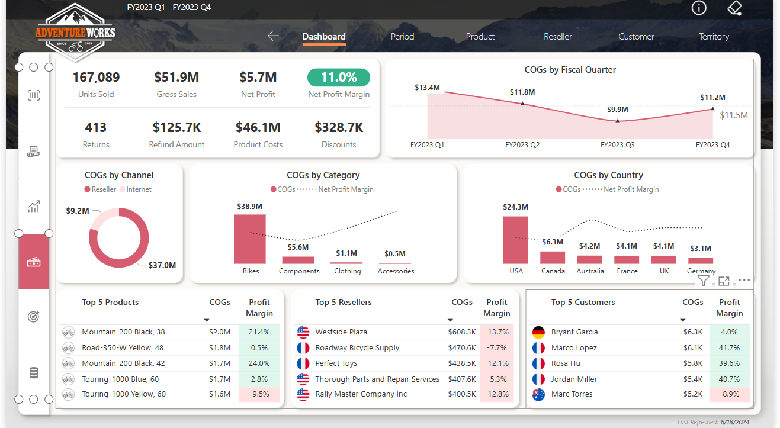Viewport: 780px width, 428px height.
Task: Switch to the Dashboard tab
Action: (324, 37)
